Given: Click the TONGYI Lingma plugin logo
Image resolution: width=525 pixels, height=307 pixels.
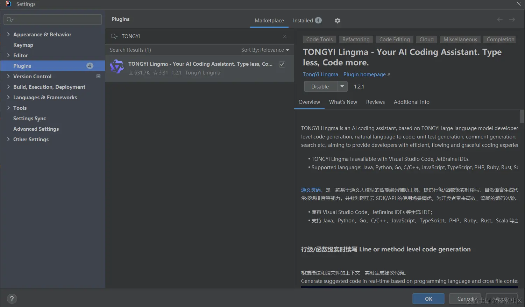Looking at the screenshot, I should pos(117,66).
